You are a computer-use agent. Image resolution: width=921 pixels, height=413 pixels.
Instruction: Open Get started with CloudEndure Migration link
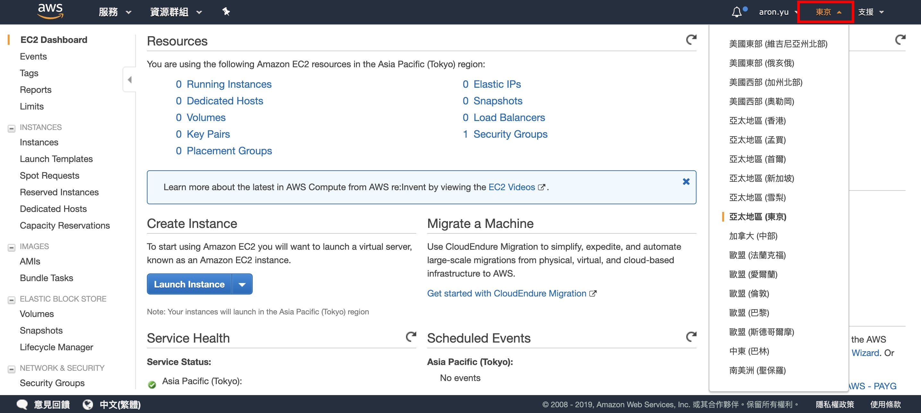(x=507, y=293)
